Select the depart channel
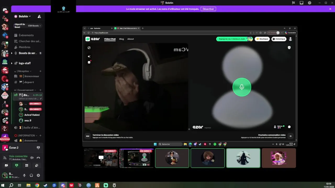Screen dimensions: 335x188 coord(28,82)
